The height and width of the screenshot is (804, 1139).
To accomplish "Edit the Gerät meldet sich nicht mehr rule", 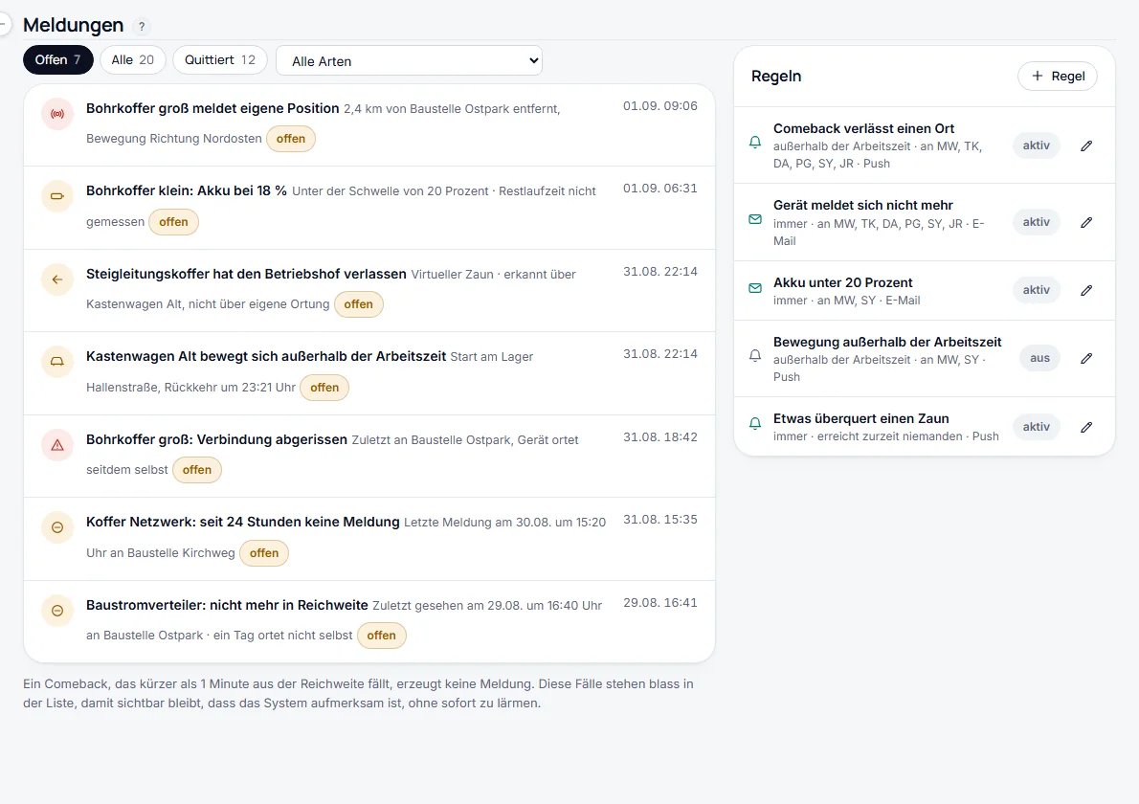I will [x=1086, y=222].
